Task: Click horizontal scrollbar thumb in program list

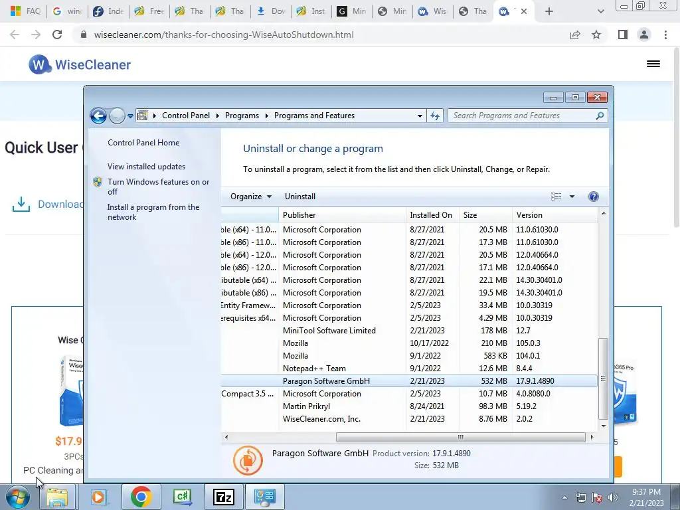Action: [x=461, y=437]
